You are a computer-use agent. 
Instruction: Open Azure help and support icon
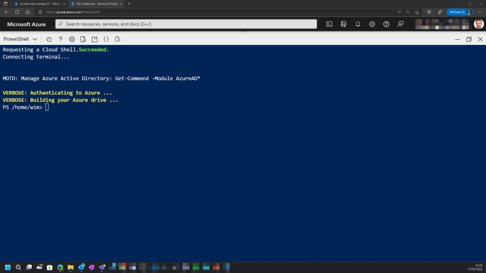tap(386, 24)
